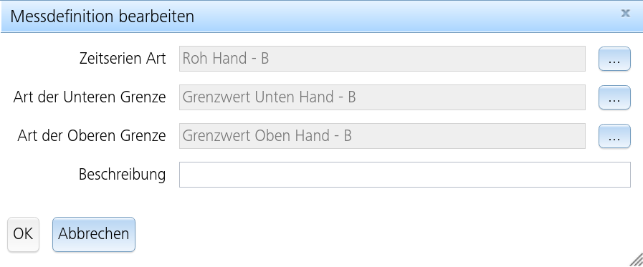Screen dimensions: 643x267
Task: Choose a time series type via ellipsis button
Action: (x=614, y=59)
